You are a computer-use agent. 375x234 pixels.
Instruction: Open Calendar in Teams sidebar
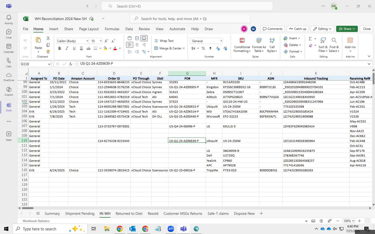9,48
